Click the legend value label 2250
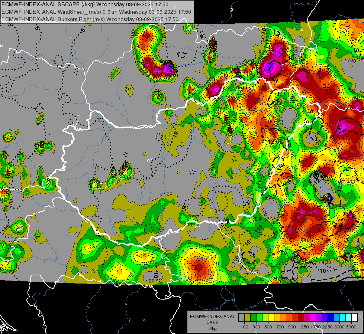Image resolution: width=364 pixels, height=334 pixels. pyautogui.click(x=328, y=327)
